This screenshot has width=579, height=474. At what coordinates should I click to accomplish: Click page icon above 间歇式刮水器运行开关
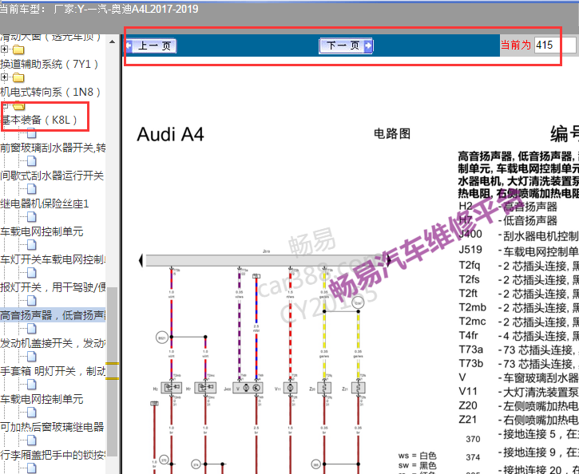click(x=32, y=161)
